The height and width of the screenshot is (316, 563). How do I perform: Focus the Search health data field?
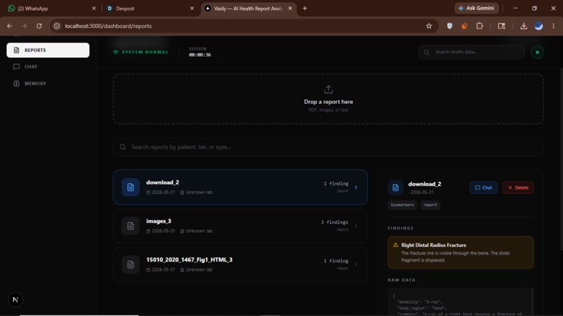click(471, 52)
